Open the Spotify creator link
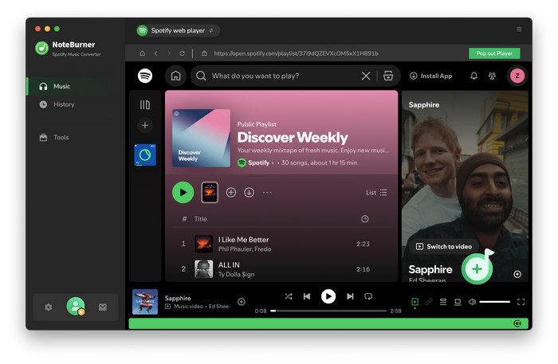This screenshot has width=558, height=364. tap(259, 162)
